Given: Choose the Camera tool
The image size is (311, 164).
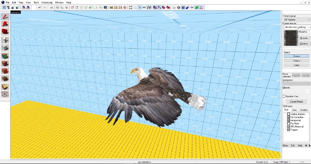Looking at the screenshot, I should click(5, 32).
